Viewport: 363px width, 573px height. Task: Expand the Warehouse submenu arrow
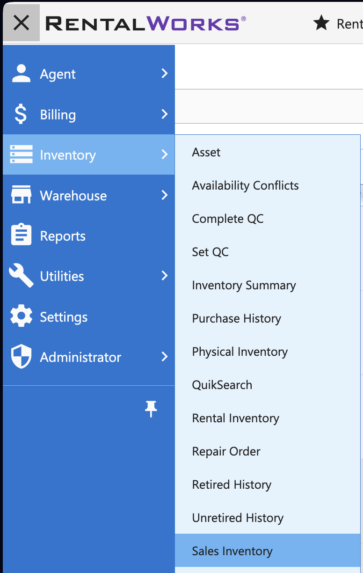tap(164, 195)
